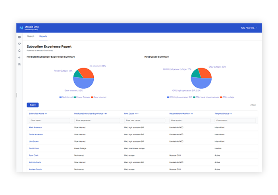Toggle the No Internet legend in the experience chart
The width and height of the screenshot is (278, 195).
pos(68,97)
